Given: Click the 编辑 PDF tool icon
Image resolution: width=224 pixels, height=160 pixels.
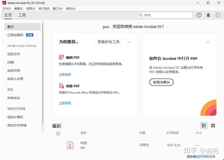Looking at the screenshot, I should tap(61, 57).
